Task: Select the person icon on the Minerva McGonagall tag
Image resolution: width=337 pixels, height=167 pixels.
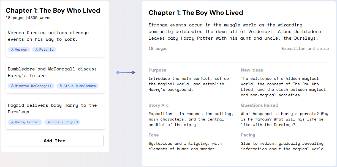Action: point(12,86)
